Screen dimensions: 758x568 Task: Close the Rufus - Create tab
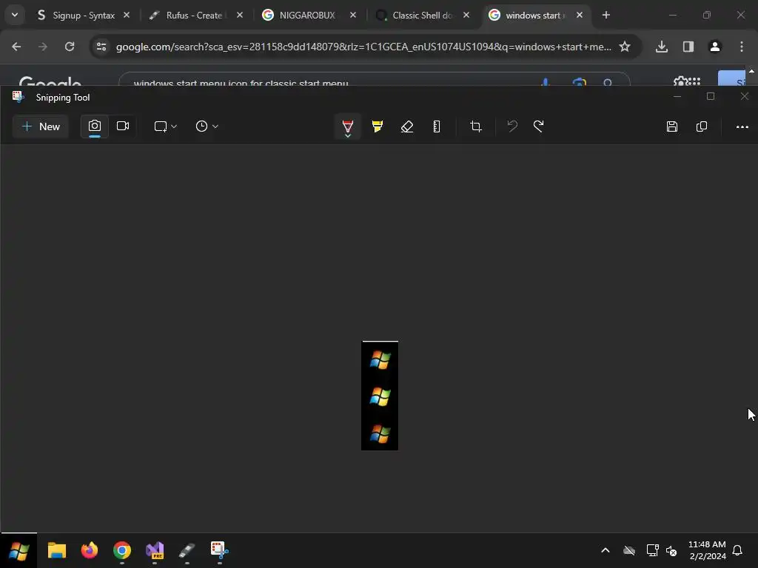point(240,16)
